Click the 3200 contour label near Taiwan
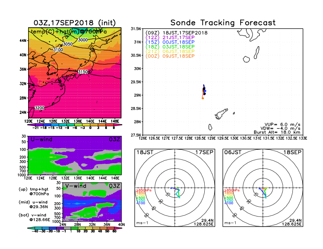323x249 pixels. pos(39,108)
